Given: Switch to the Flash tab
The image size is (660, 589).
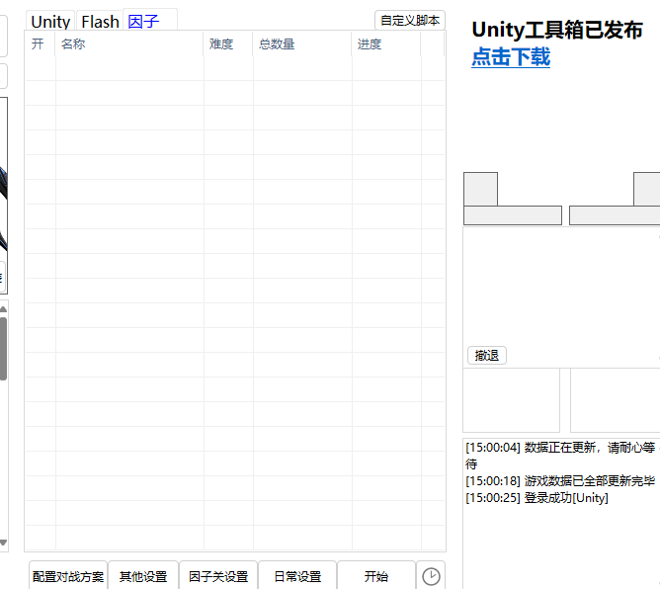Looking at the screenshot, I should pyautogui.click(x=100, y=21).
